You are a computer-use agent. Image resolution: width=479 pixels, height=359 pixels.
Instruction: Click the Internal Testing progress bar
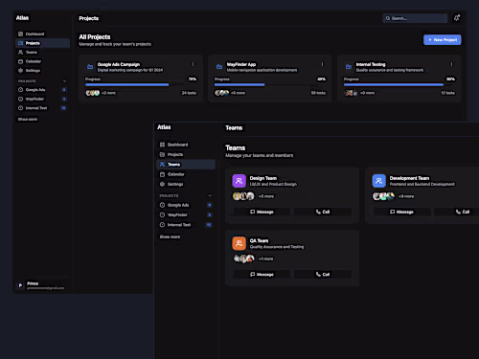(399, 84)
